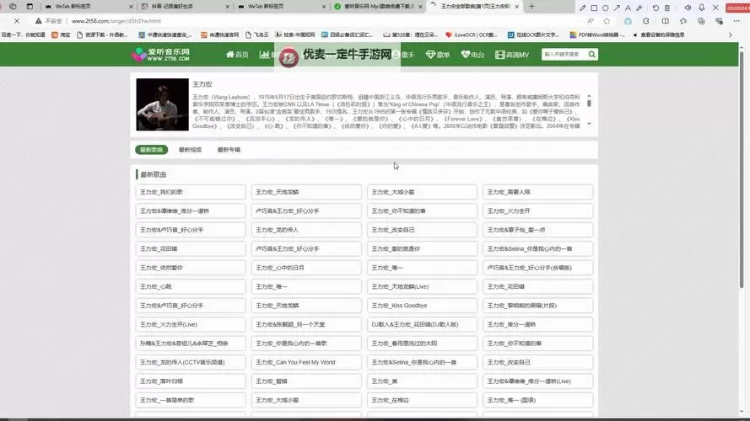
Task: Open a new browser tab with plus button
Action: (x=531, y=6)
